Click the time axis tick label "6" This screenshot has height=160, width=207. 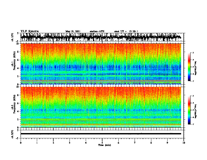[x=119, y=143]
